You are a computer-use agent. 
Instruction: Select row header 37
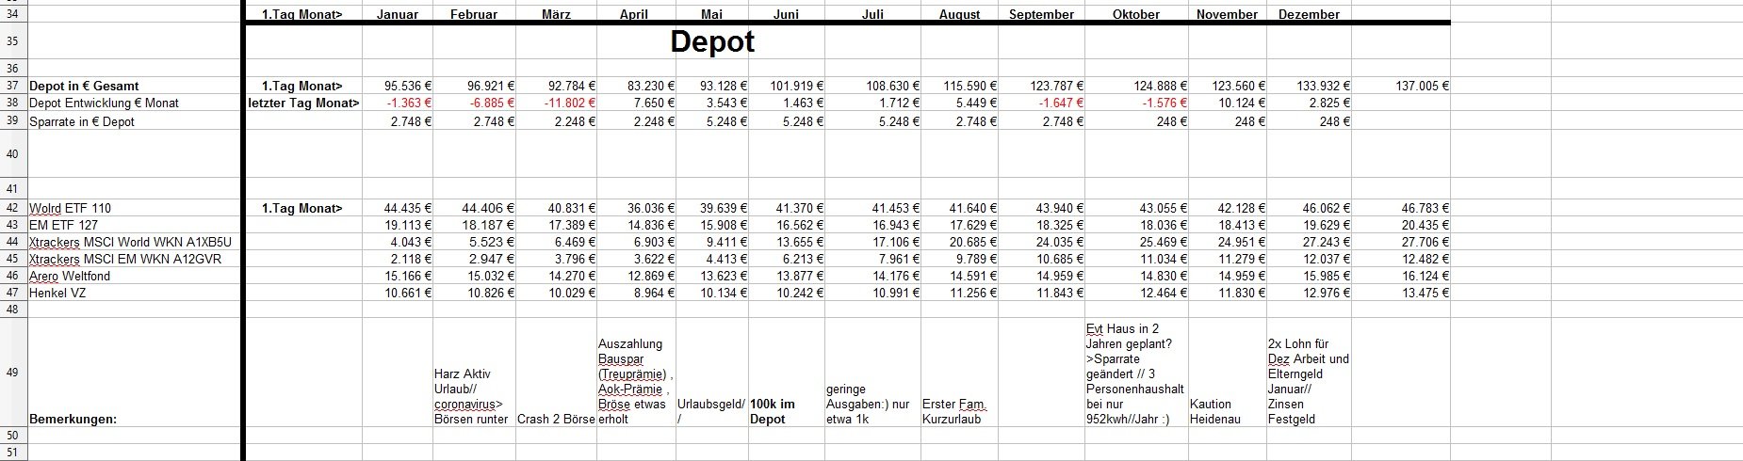click(x=13, y=86)
